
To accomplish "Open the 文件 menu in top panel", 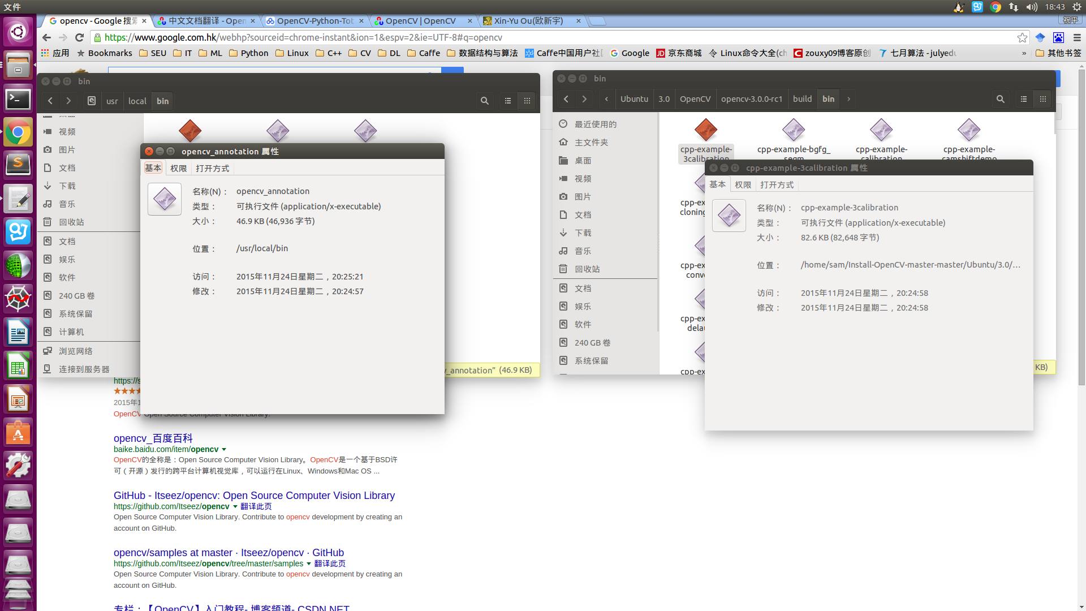I will coord(12,7).
